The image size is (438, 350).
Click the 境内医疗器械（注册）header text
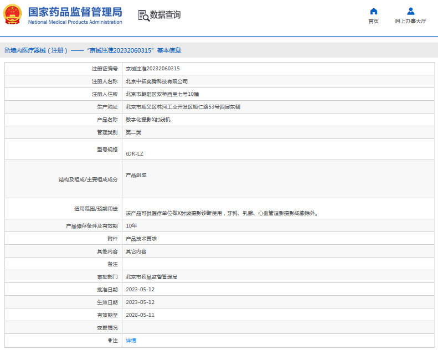39,50
